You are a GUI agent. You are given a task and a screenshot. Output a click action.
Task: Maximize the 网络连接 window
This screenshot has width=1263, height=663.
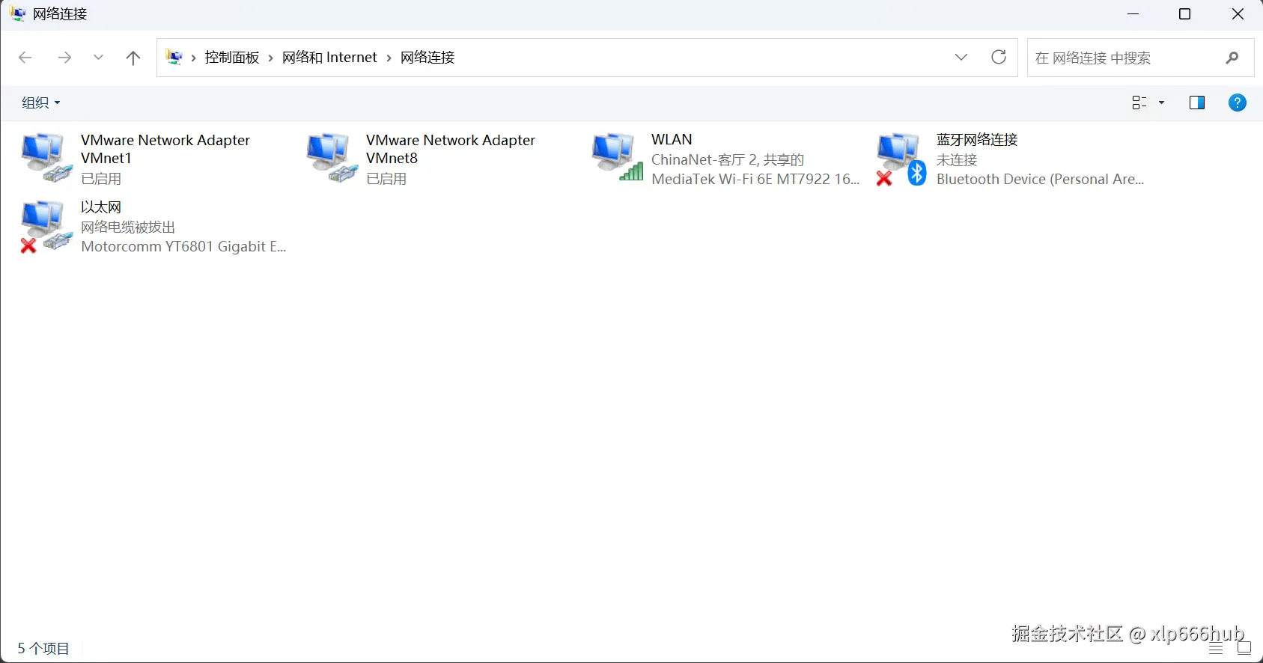1184,14
